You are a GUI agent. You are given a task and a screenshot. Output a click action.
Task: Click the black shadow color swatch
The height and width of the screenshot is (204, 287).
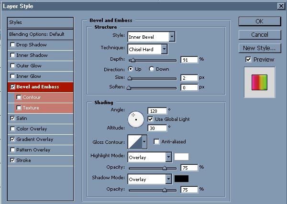pos(181,179)
